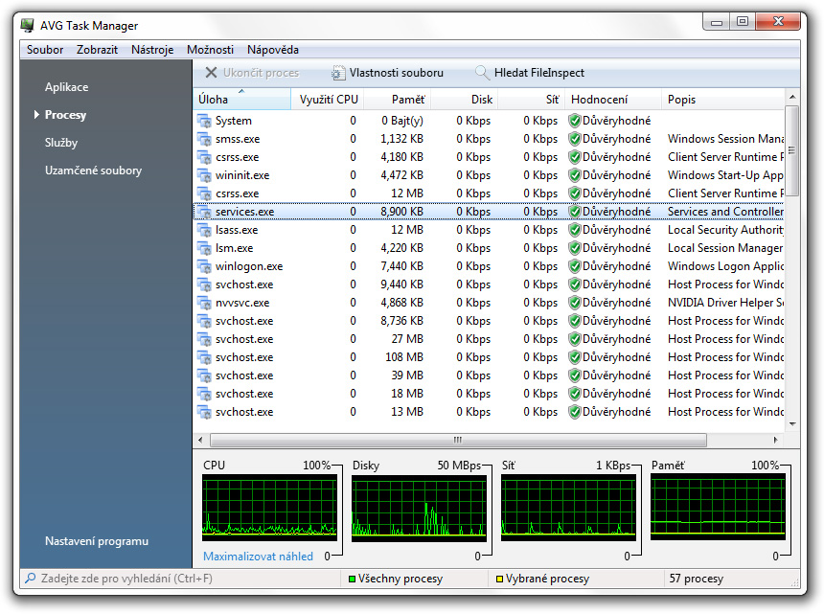Open the Uzamčené soubory section
Viewport: 824px width, 614px height.
(x=93, y=171)
